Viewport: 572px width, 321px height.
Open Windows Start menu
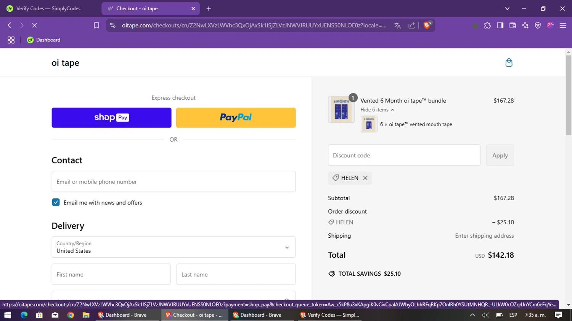pos(8,315)
